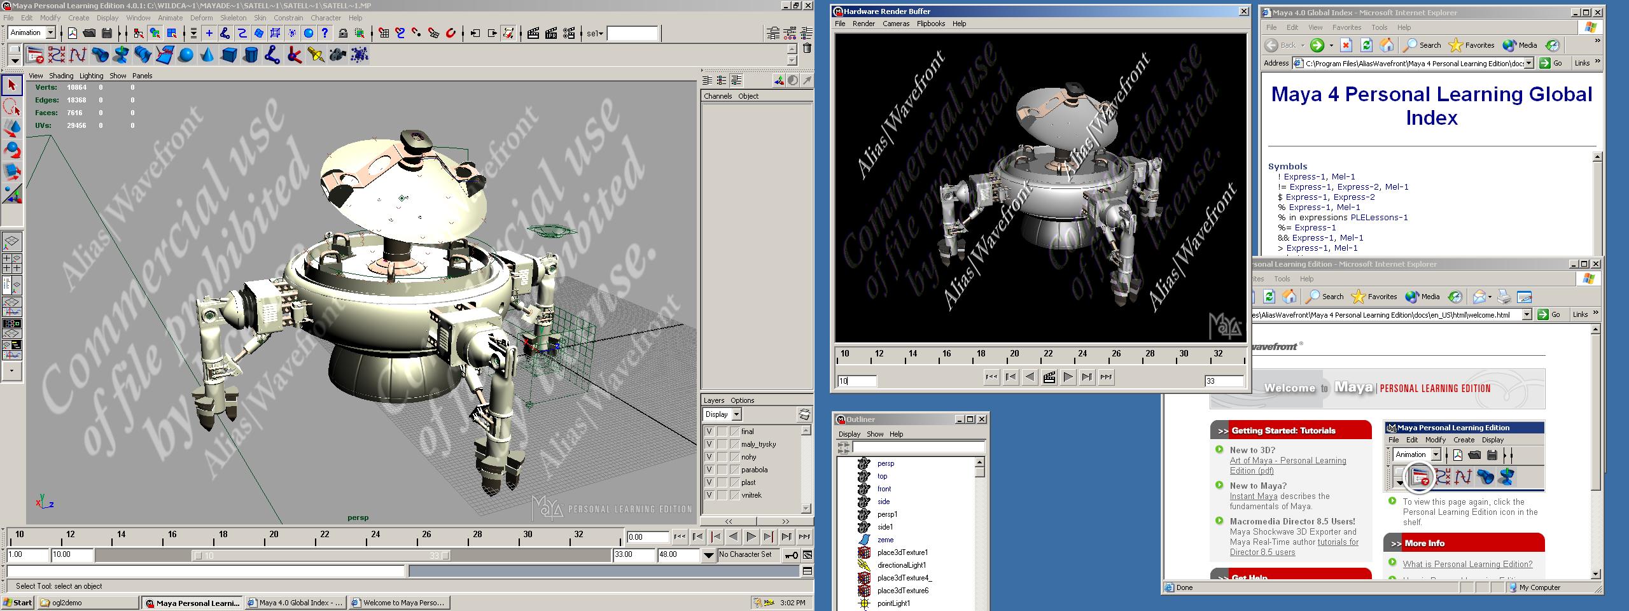Play forward in Maya timeline controls
The height and width of the screenshot is (611, 1629).
tap(751, 537)
